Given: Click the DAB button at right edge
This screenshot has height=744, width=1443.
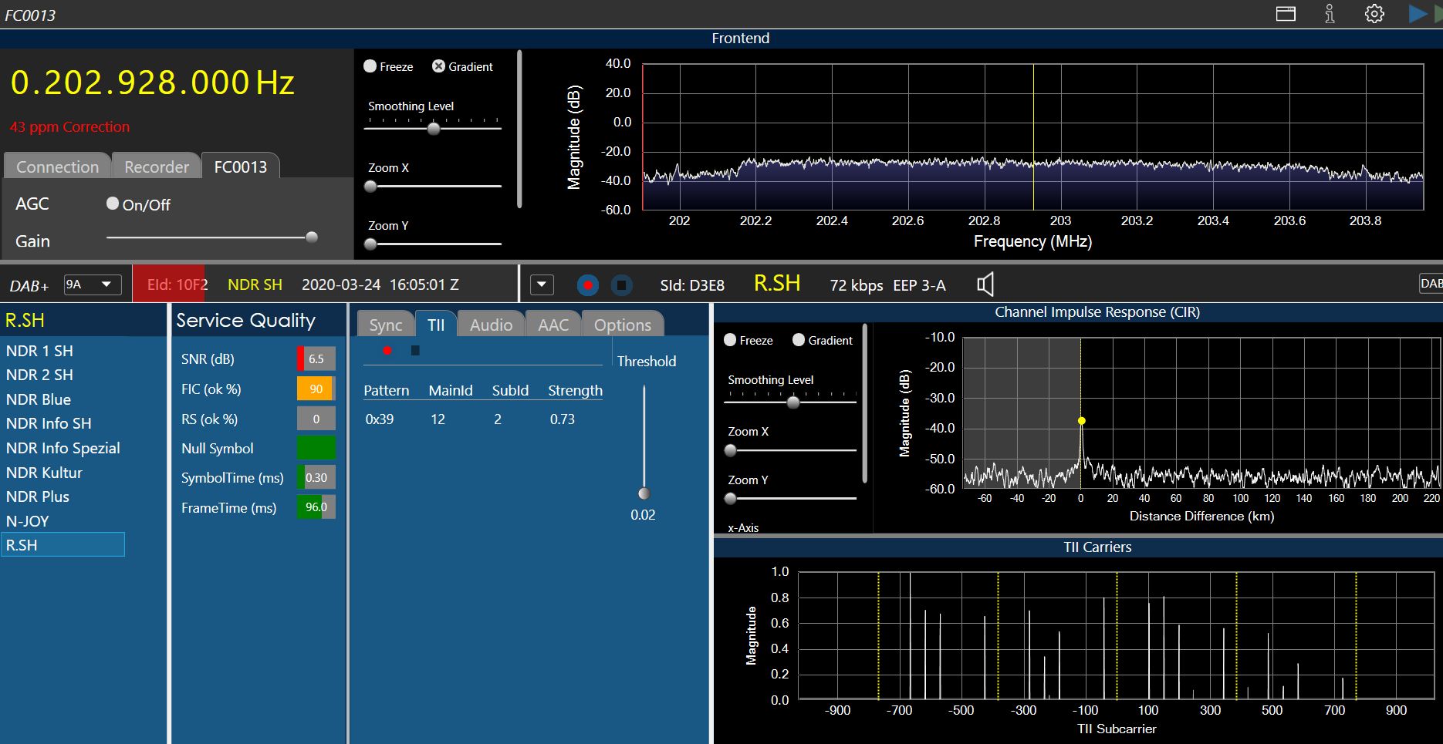Looking at the screenshot, I should 1431,284.
